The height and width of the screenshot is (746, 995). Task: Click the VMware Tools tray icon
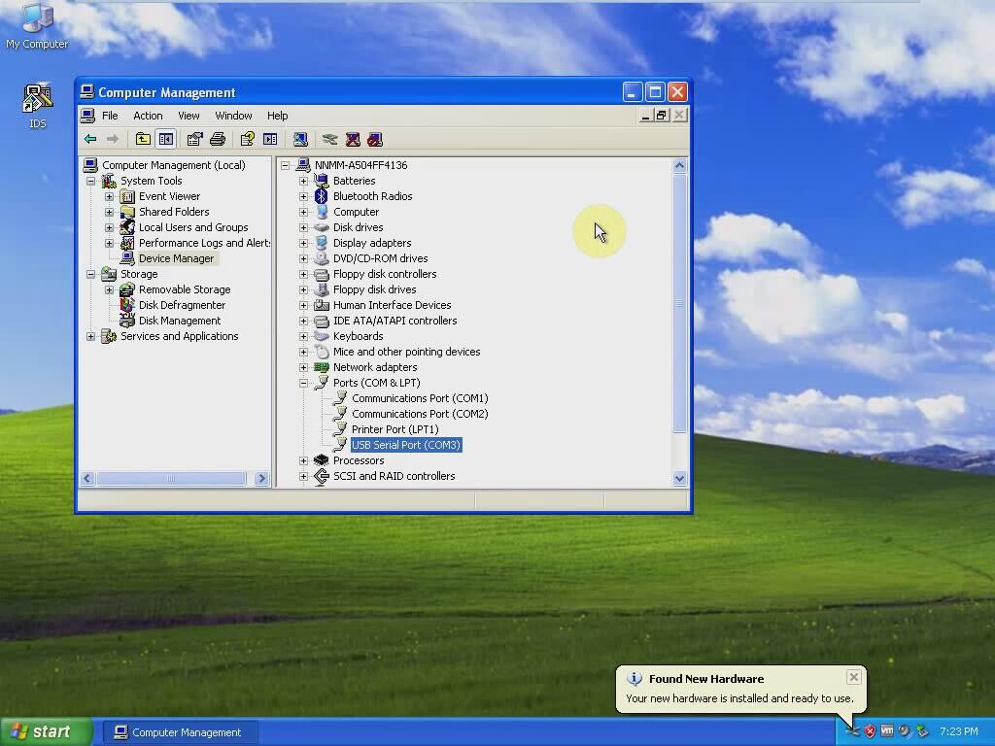point(887,731)
